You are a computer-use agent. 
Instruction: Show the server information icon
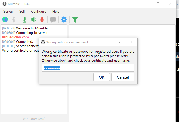14,19
